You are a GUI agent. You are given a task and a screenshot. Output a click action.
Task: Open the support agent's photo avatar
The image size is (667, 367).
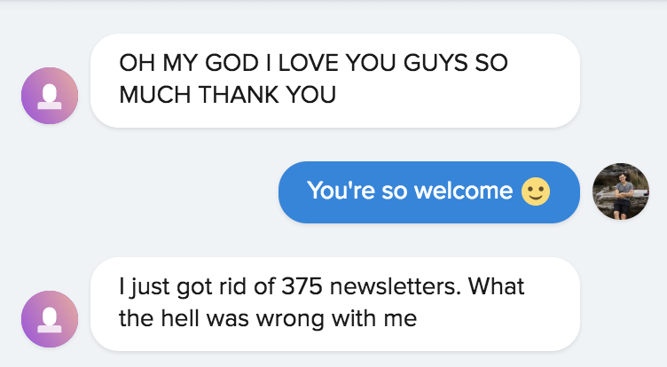[x=621, y=191]
